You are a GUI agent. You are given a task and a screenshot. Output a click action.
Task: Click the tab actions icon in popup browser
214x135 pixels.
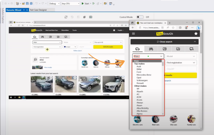(x=132, y=23)
